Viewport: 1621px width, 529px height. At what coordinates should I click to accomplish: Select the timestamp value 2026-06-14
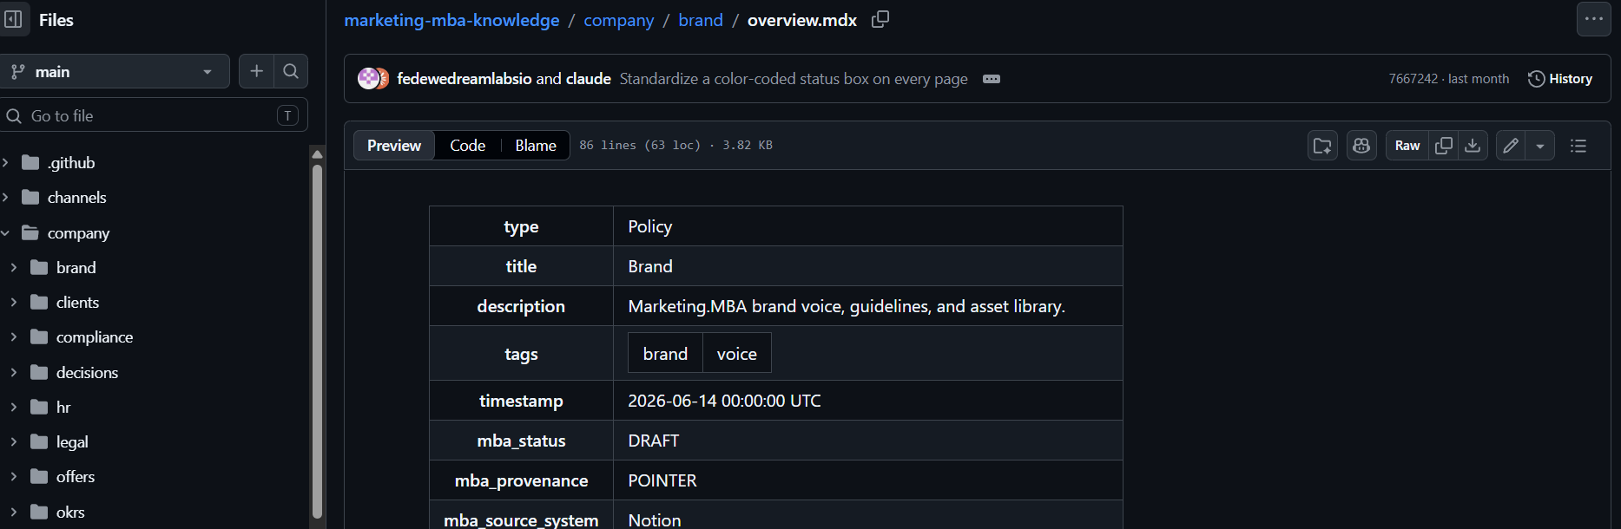click(724, 401)
